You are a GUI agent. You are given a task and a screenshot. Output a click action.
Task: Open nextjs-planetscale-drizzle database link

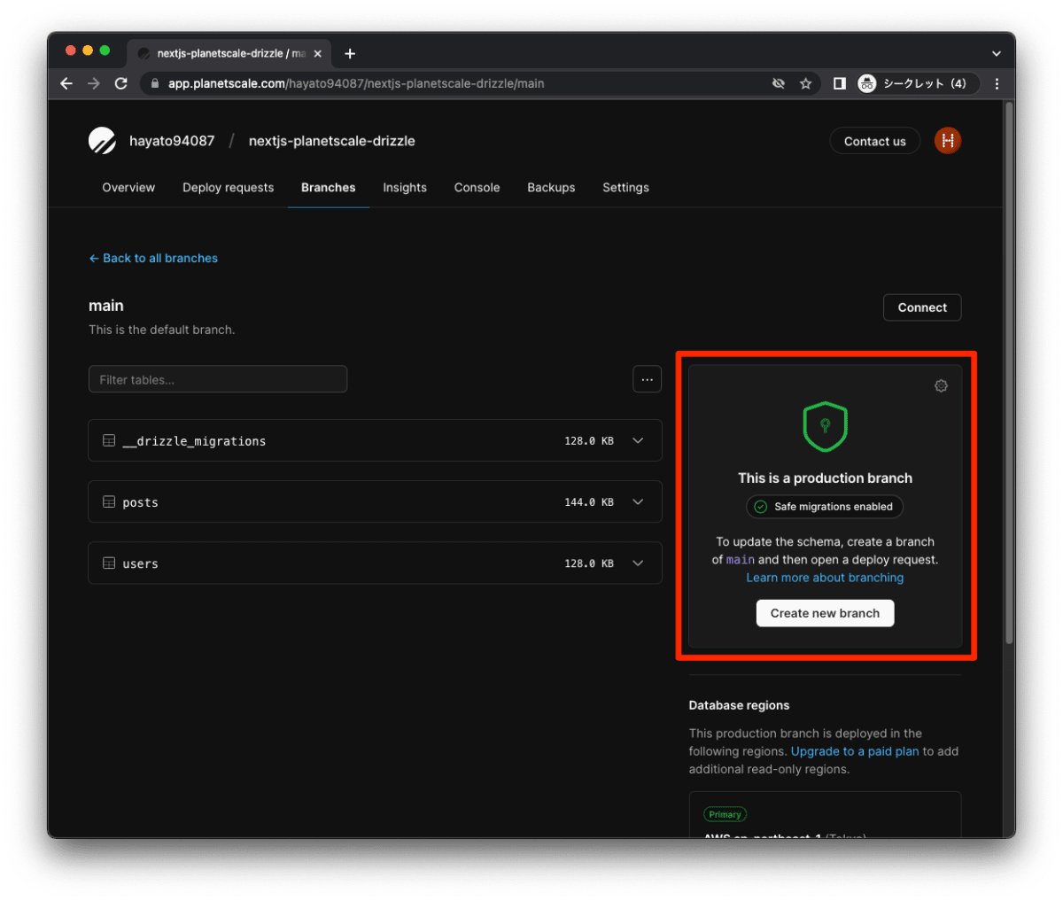pyautogui.click(x=332, y=141)
